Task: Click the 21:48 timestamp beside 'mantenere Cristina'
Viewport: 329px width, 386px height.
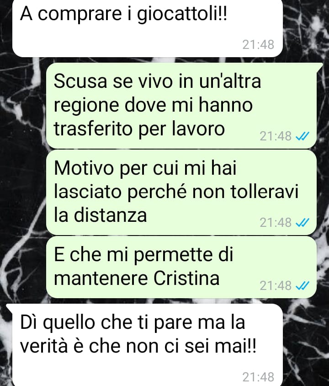Action: [x=276, y=285]
